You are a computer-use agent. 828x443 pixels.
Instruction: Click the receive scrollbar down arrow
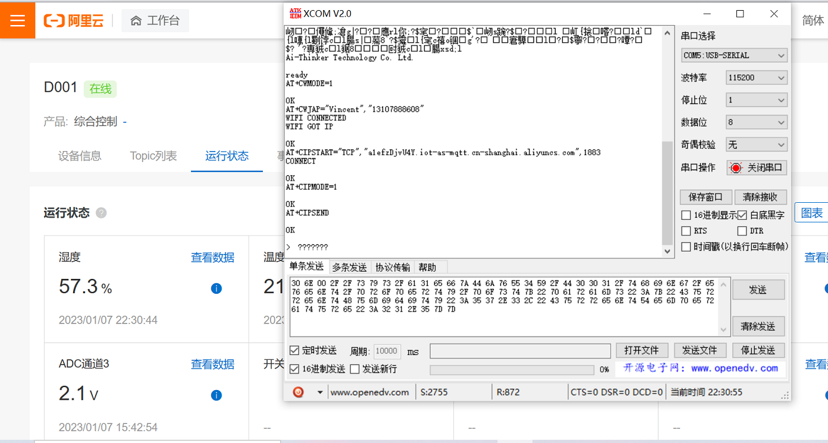667,252
